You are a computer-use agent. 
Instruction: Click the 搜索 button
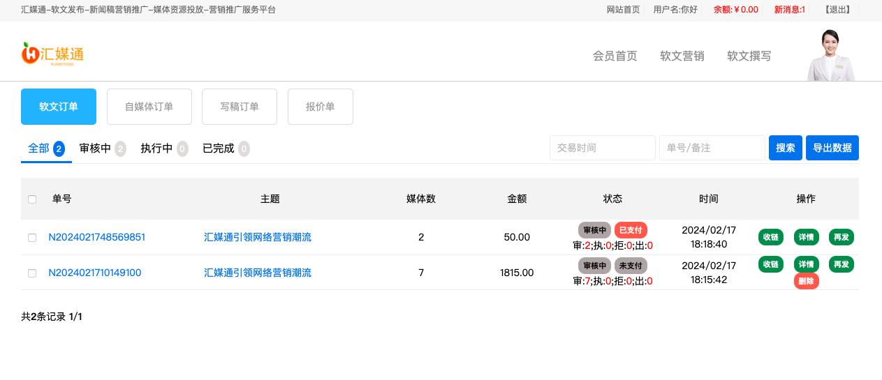pyautogui.click(x=786, y=148)
